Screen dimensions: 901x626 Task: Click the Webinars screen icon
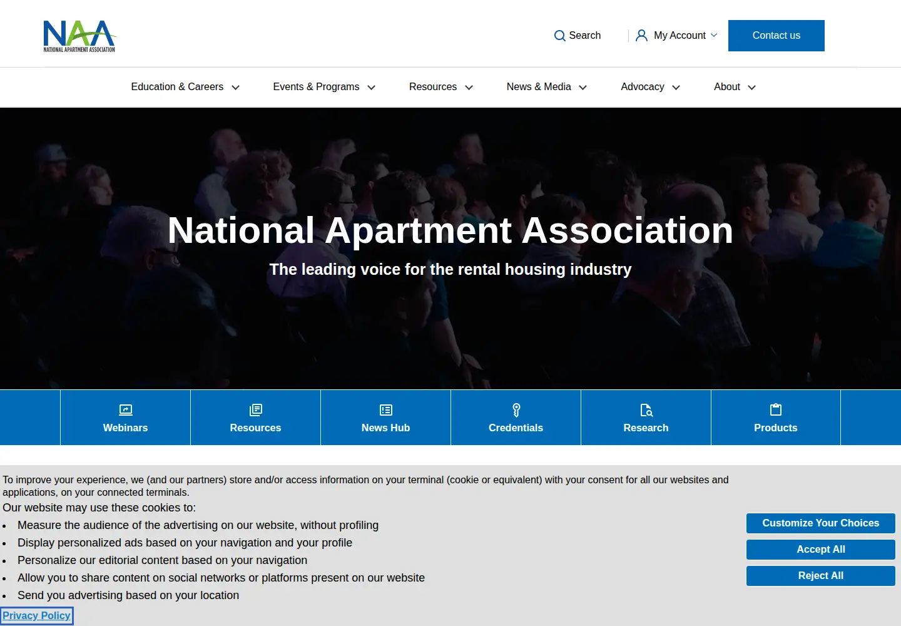coord(126,410)
